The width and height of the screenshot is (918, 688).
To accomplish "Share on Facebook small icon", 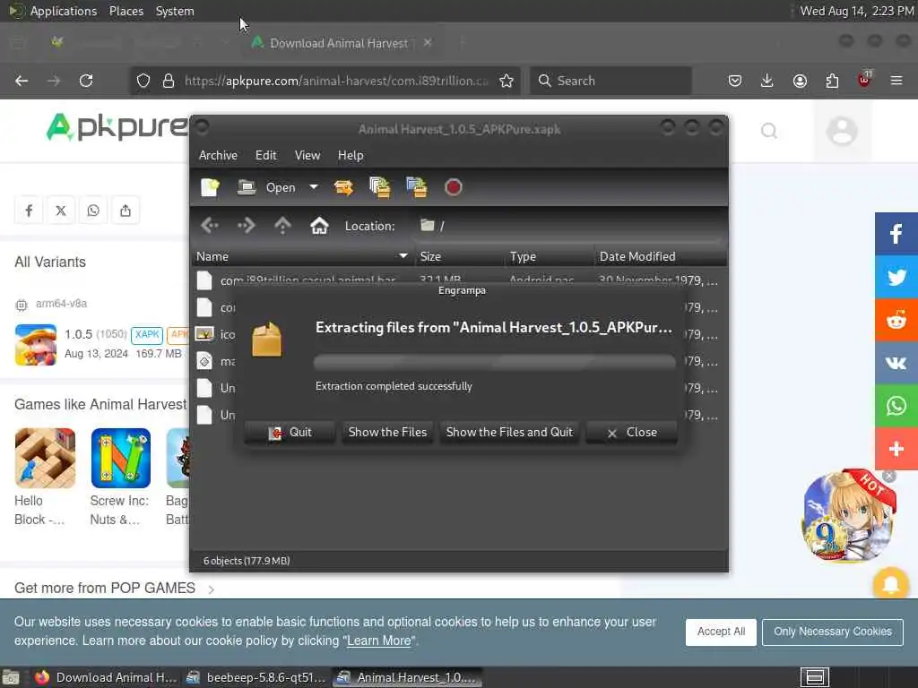I will (29, 210).
